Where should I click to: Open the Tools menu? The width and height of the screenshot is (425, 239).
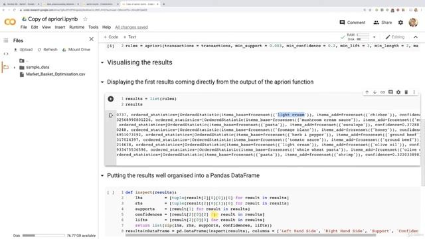pos(93,27)
